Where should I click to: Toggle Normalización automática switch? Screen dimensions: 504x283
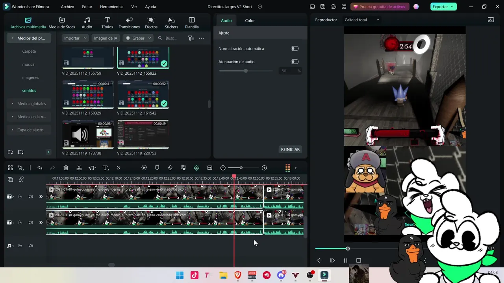coord(295,48)
